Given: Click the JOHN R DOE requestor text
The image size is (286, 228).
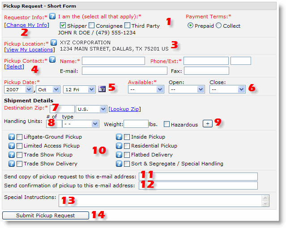Looking at the screenshot, I should pyautogui.click(x=74, y=33).
